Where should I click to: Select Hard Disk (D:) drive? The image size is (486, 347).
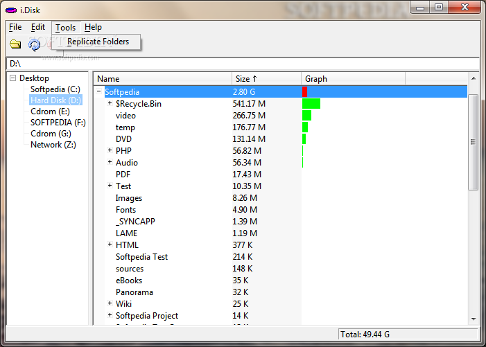click(x=55, y=100)
